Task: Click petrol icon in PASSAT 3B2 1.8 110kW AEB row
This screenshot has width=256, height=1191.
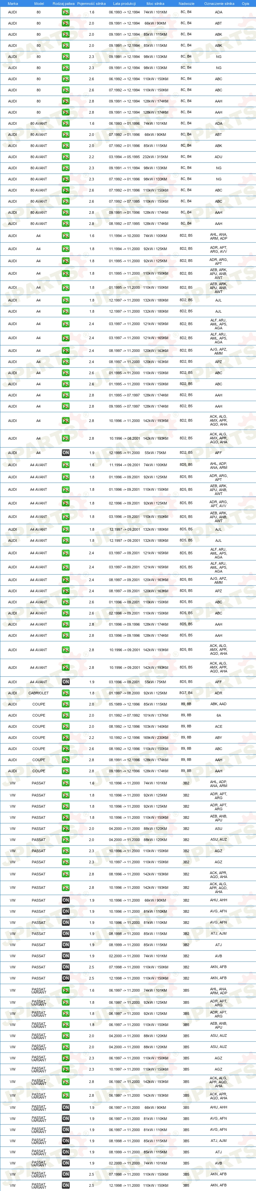Action: pyautogui.click(x=65, y=817)
